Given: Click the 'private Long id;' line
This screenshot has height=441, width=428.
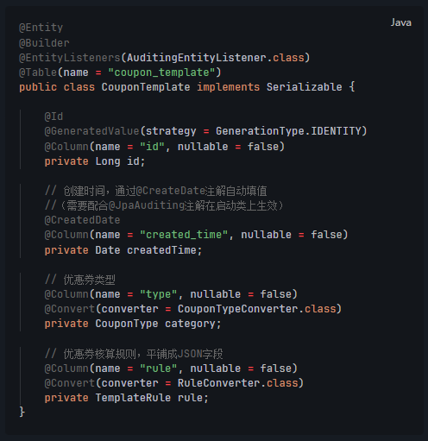Looking at the screenshot, I should coord(95,161).
